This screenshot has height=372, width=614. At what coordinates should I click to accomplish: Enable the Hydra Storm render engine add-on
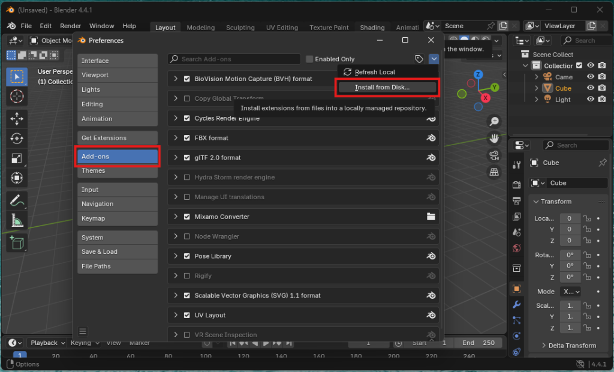pos(187,178)
